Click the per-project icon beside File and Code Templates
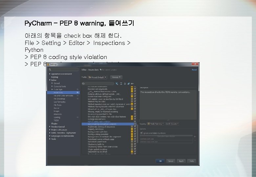 point(77,95)
